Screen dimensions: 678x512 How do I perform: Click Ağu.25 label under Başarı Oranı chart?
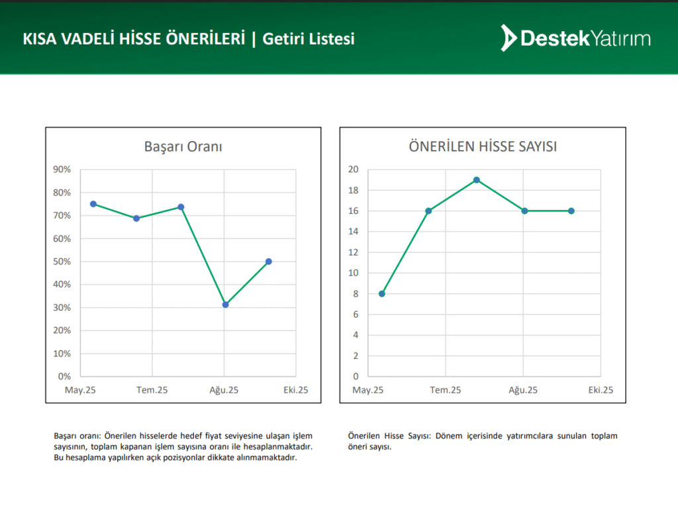[224, 390]
